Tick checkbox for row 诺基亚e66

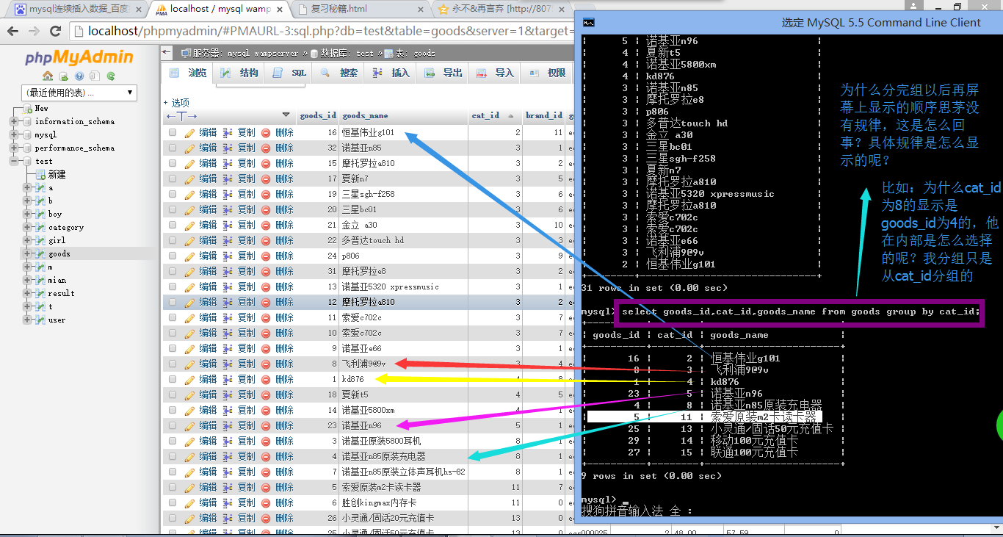coord(173,348)
